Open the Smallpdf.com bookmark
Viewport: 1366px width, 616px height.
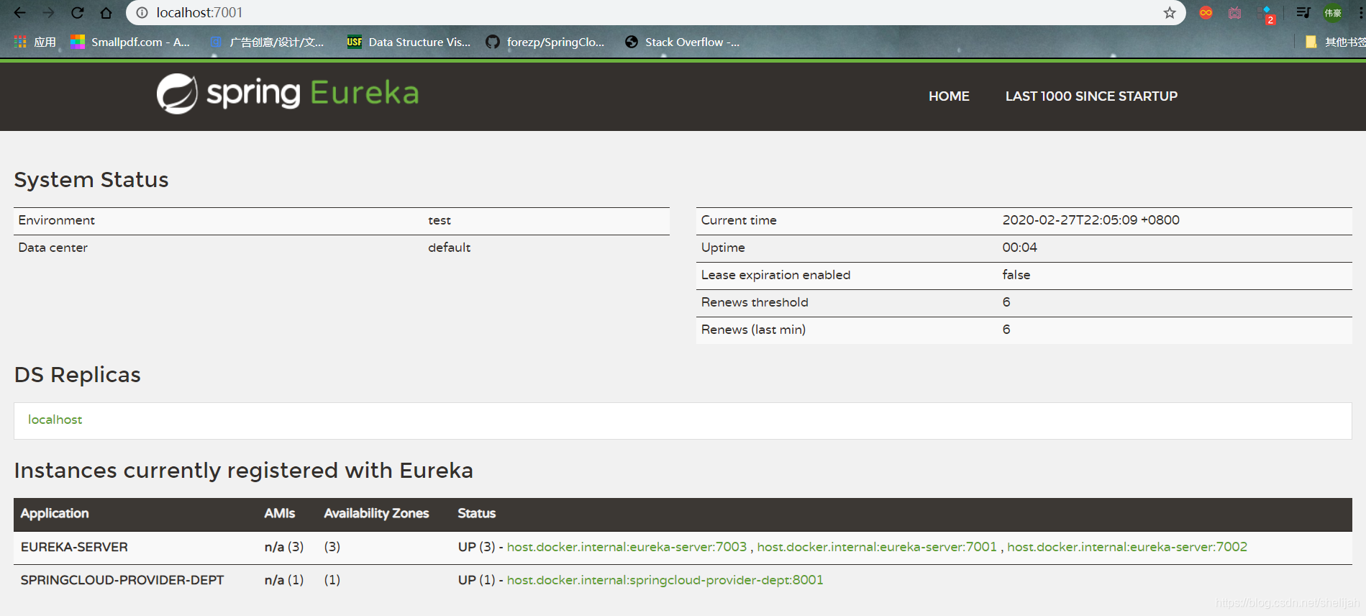[x=130, y=42]
